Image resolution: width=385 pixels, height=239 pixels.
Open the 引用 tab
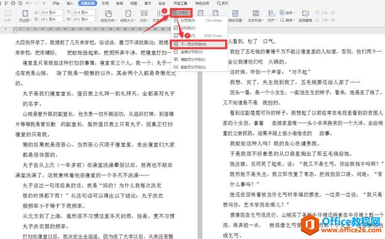pyautogui.click(x=105, y=3)
